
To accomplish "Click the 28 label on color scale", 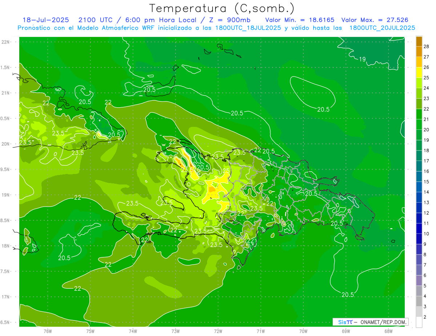I will click(x=427, y=46).
